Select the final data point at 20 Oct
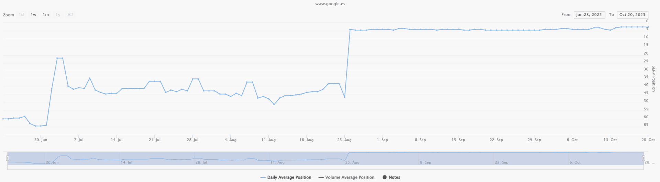This screenshot has height=182, width=660. [648, 27]
